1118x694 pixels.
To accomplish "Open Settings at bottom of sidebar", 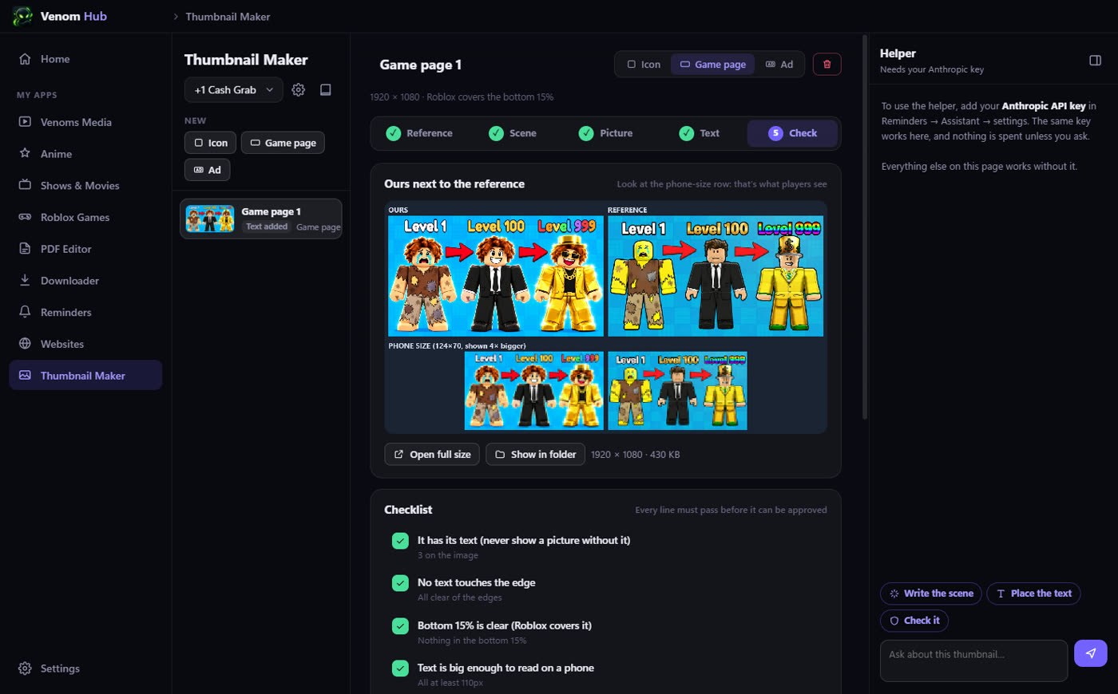I will 85,668.
